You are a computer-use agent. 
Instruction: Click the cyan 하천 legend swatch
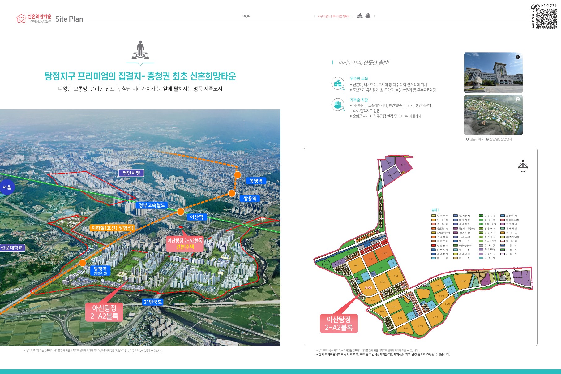pyautogui.click(x=456, y=250)
